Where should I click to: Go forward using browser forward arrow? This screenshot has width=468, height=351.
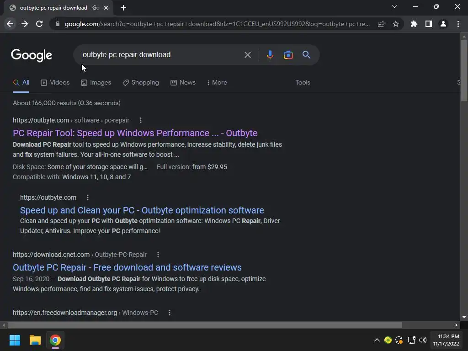click(x=25, y=24)
